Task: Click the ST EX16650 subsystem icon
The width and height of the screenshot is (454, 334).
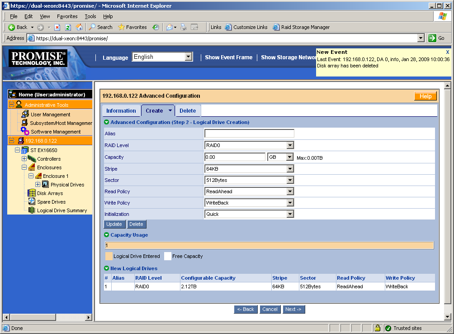Action: click(25, 150)
